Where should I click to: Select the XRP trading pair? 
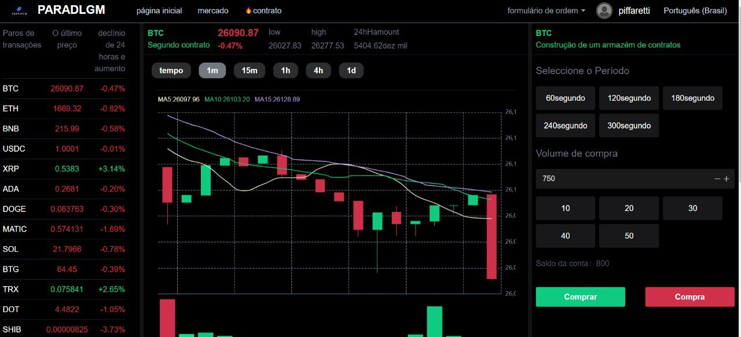pyautogui.click(x=64, y=169)
